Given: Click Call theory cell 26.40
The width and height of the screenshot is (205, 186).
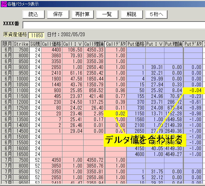Looking at the screenshot, I should point(94,108).
